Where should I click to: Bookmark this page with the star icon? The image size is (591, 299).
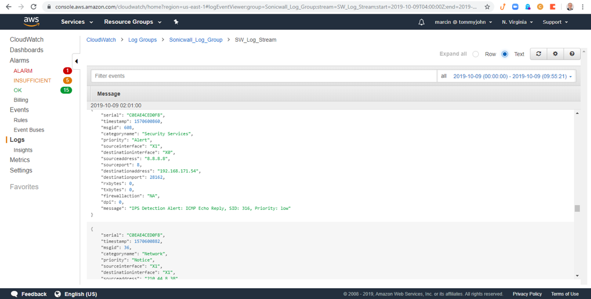pos(487,7)
